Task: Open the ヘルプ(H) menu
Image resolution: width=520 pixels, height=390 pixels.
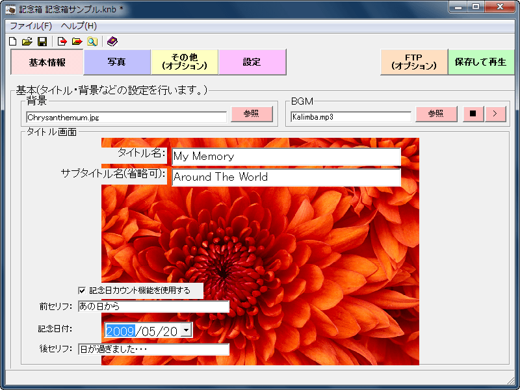Action: point(79,26)
